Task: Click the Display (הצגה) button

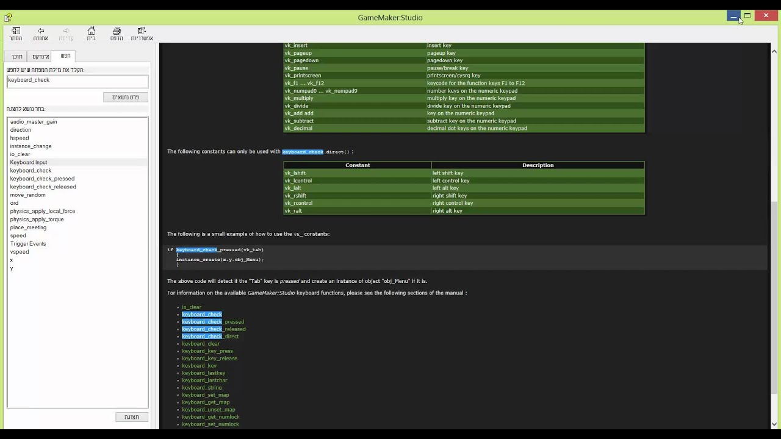Action: point(132,417)
